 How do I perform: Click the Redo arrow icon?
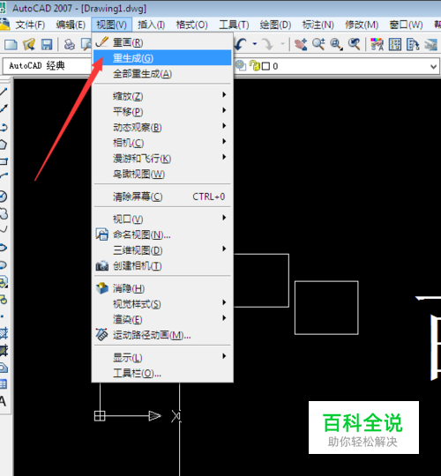267,44
